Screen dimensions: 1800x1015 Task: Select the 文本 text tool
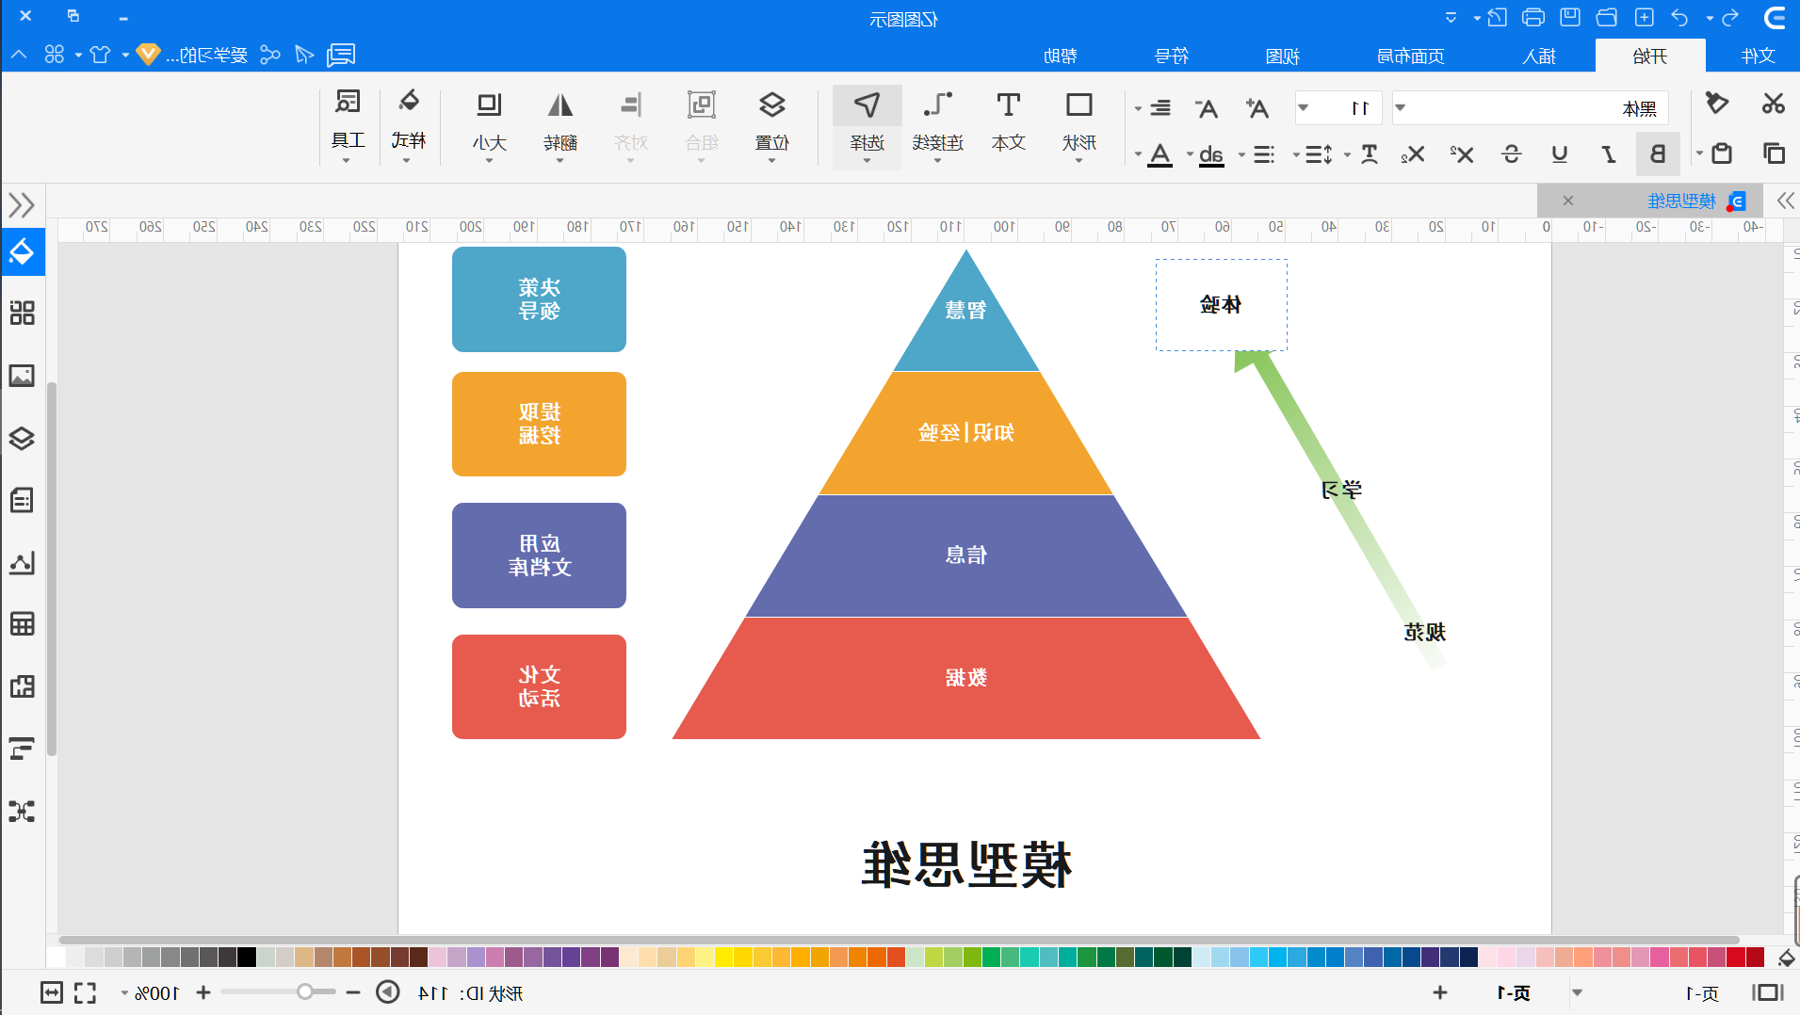pos(1008,122)
